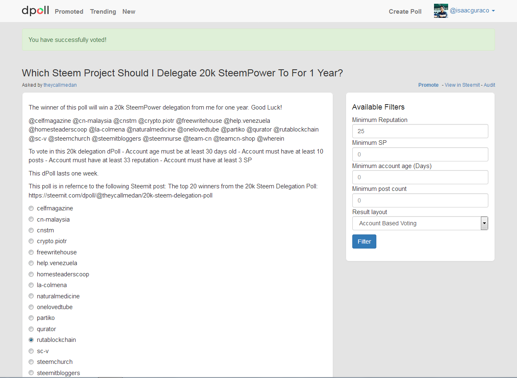The image size is (517, 378).
Task: Select the la-colmena radio option
Action: pyautogui.click(x=31, y=285)
